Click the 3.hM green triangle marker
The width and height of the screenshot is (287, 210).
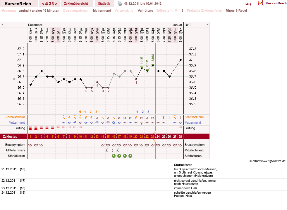tap(153, 65)
